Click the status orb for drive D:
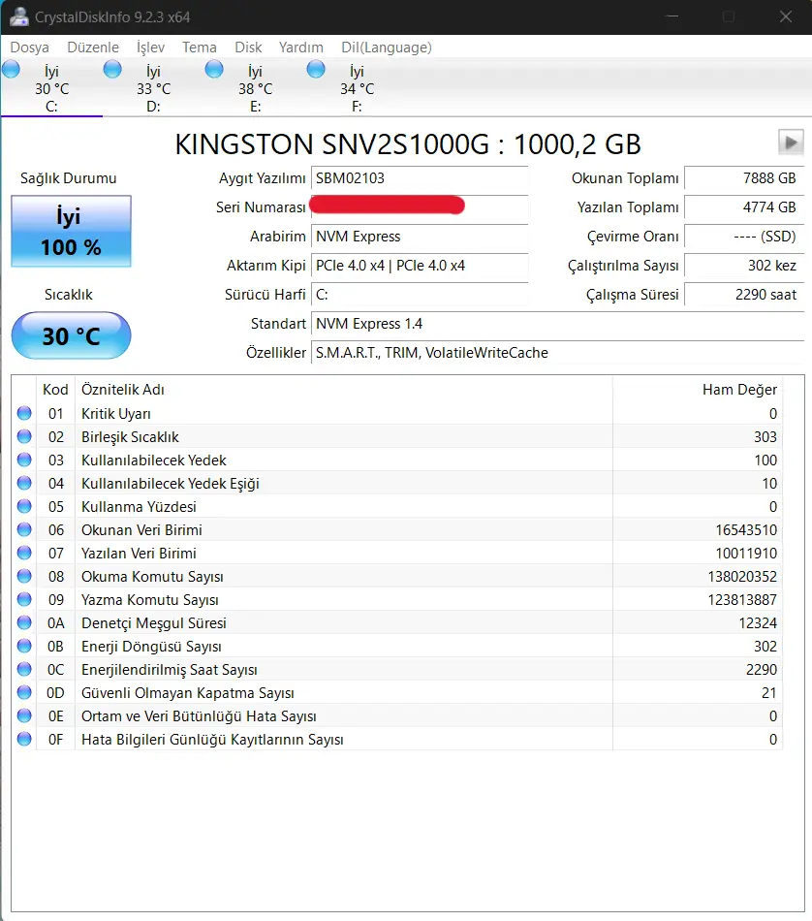Image resolution: width=812 pixels, height=921 pixels. coord(112,69)
